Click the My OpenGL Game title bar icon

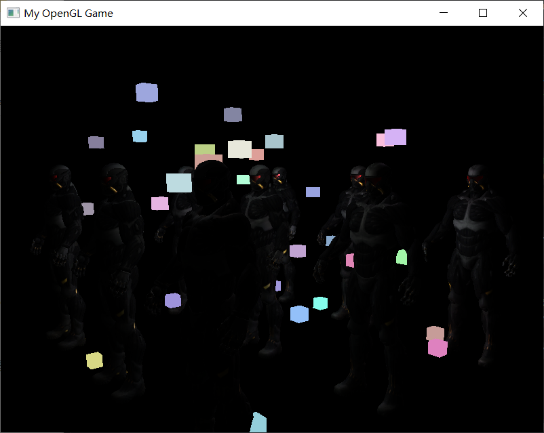click(x=12, y=12)
